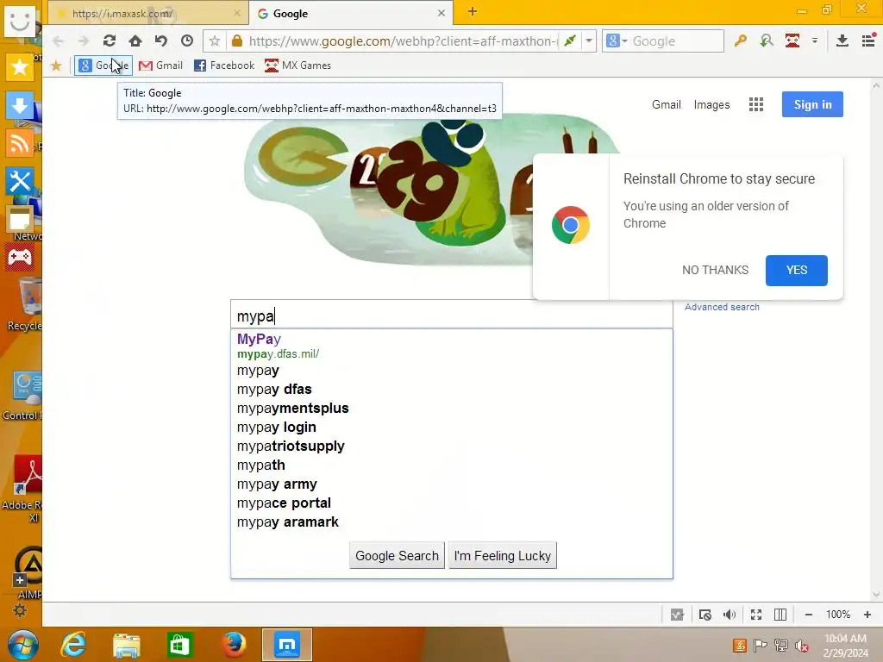The height and width of the screenshot is (662, 883).
Task: Open the tools sidebar icon
Action: pyautogui.click(x=20, y=181)
